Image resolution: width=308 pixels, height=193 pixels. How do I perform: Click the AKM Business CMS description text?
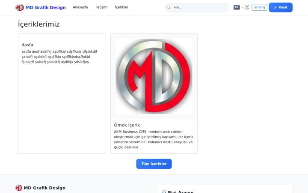(154, 139)
